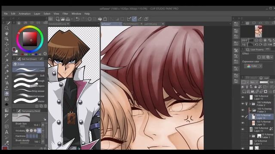Click the Redo arrow in command bar
Viewport: 275px width, 154px height.
coord(83,19)
